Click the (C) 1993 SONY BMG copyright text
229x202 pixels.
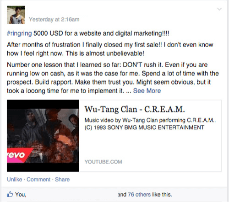[x=144, y=128]
